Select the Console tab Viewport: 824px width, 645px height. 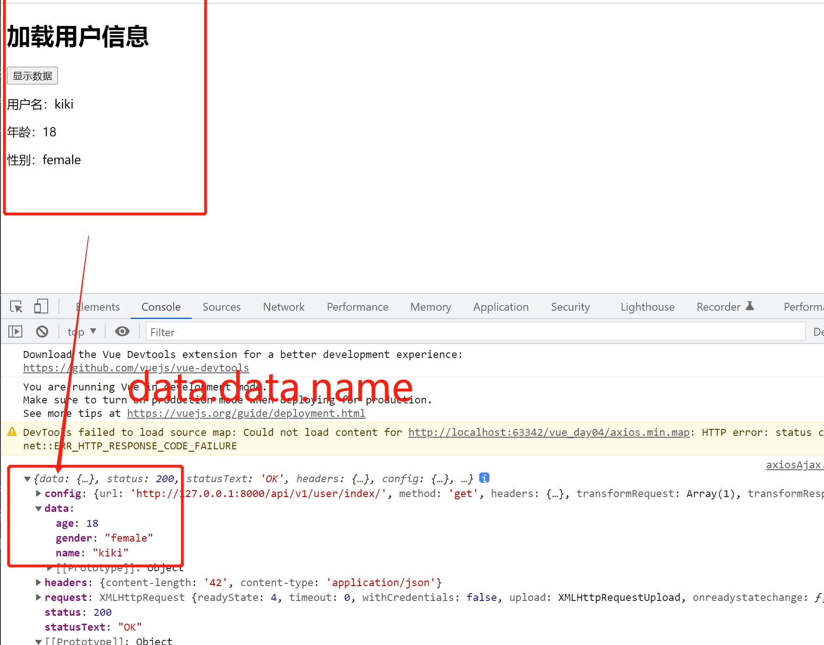point(161,307)
